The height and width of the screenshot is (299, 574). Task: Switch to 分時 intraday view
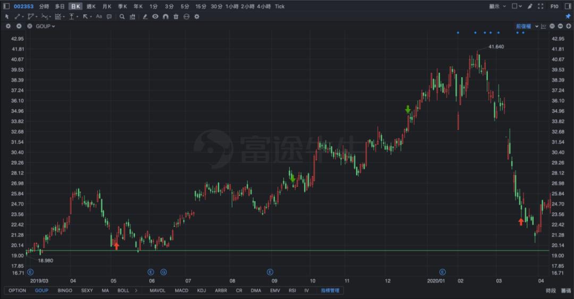click(44, 6)
